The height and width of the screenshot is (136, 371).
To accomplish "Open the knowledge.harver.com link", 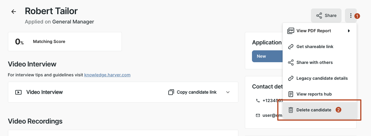I will coord(107,75).
